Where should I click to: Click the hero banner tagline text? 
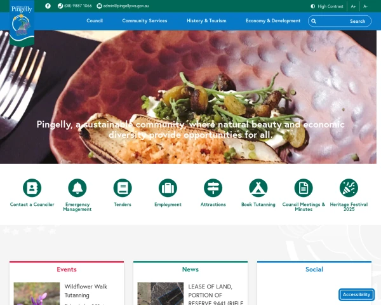click(190, 130)
